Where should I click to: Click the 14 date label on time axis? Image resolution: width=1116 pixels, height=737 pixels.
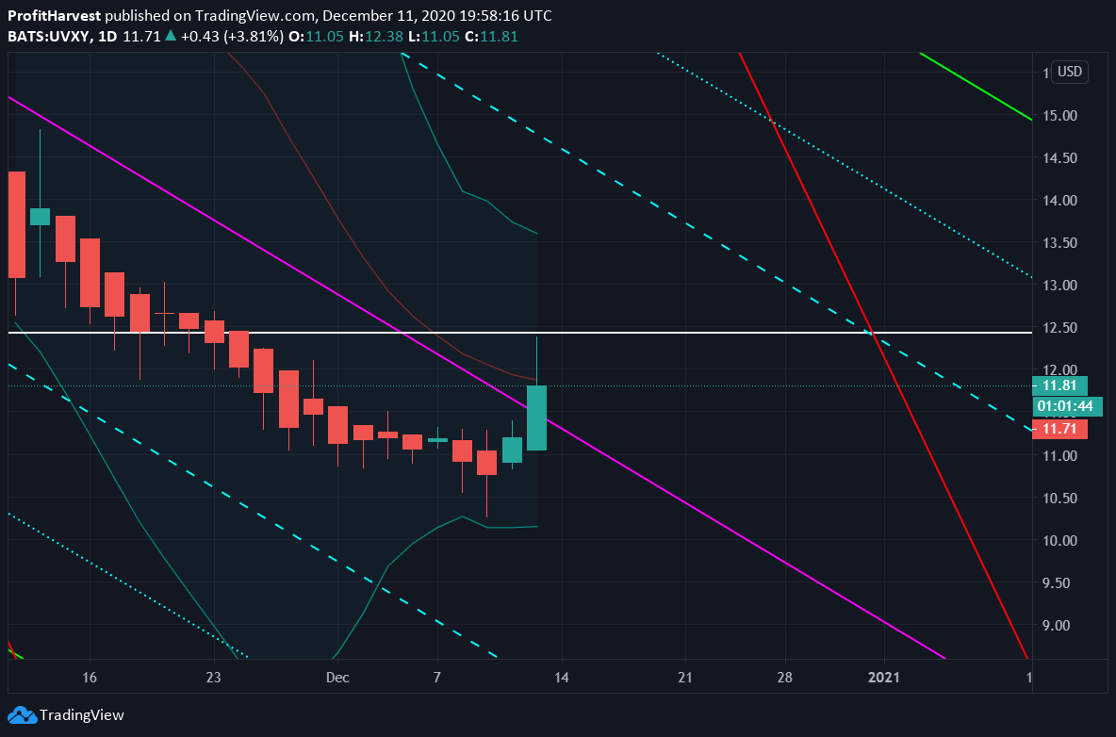click(562, 678)
